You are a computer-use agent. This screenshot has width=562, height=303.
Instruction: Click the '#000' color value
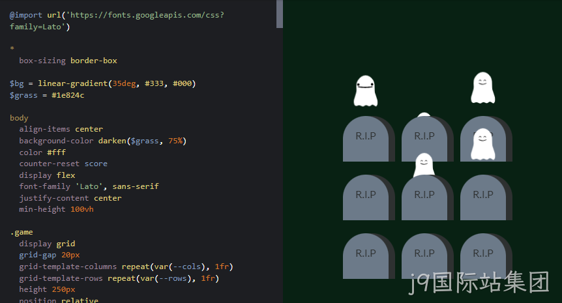pos(182,83)
